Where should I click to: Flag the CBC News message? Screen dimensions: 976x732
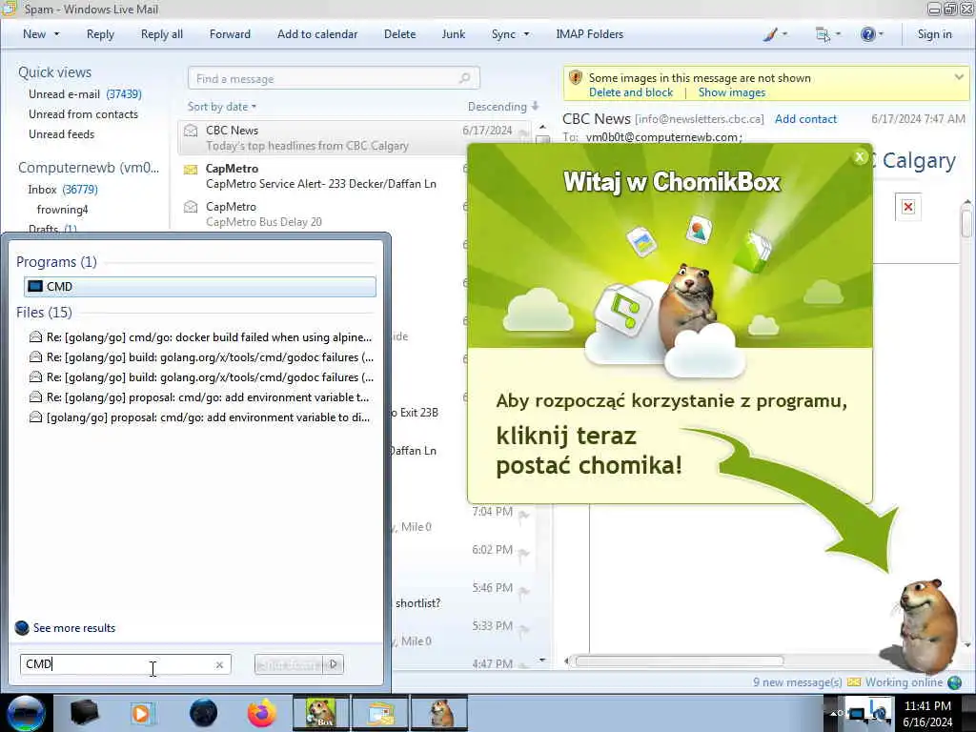tap(524, 132)
